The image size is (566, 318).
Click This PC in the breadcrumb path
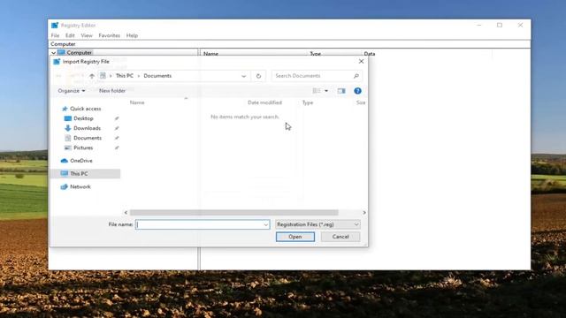125,76
